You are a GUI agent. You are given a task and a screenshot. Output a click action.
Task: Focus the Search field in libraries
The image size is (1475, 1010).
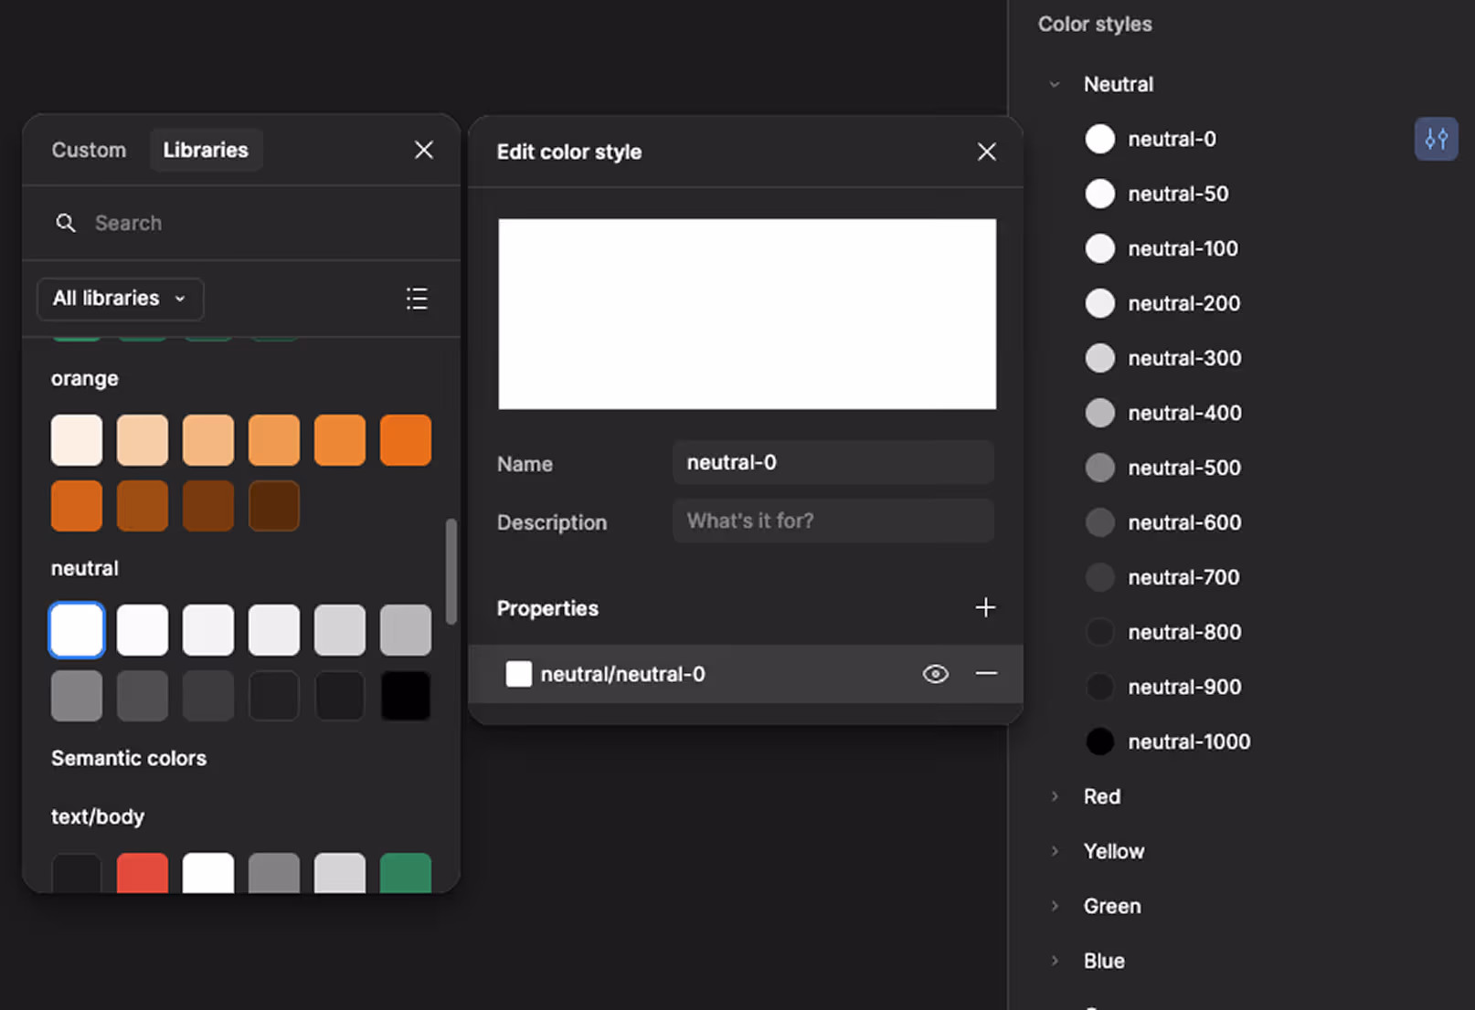tap(241, 223)
